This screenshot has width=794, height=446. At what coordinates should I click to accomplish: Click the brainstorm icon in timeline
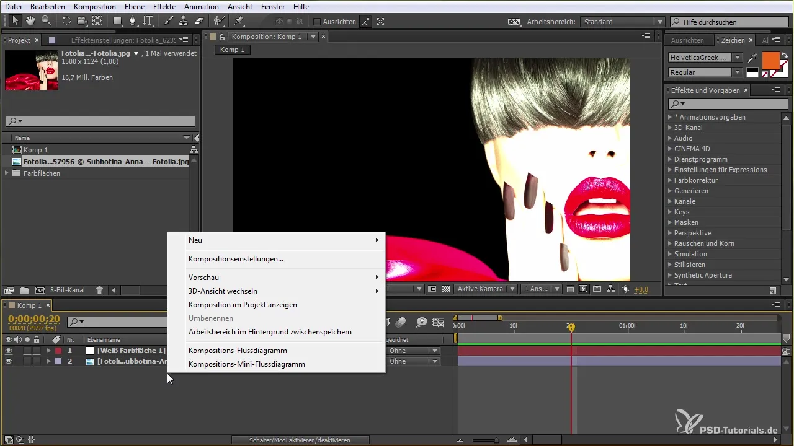[422, 322]
